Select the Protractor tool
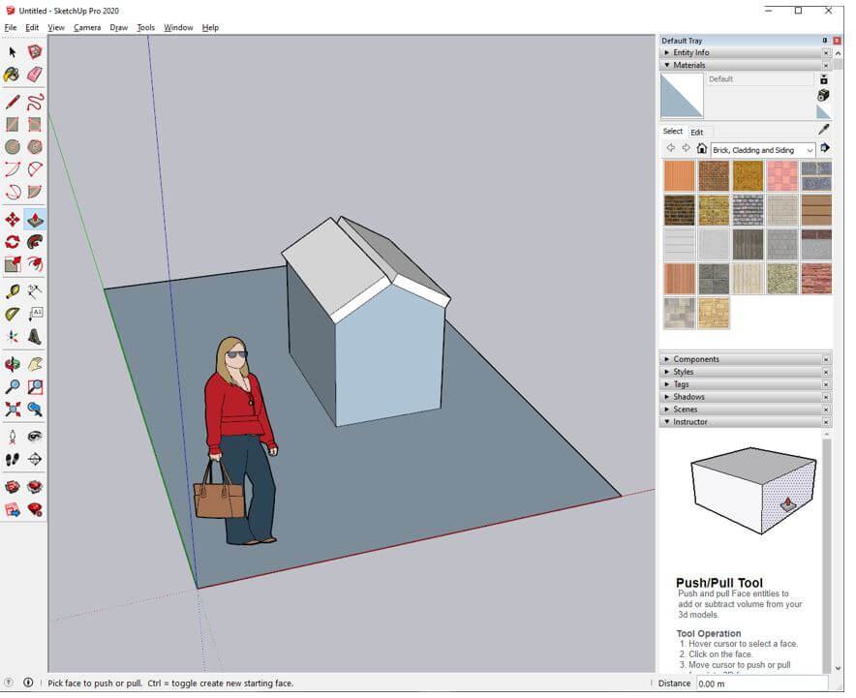Viewport: 856px width, 698px height. pyautogui.click(x=13, y=314)
